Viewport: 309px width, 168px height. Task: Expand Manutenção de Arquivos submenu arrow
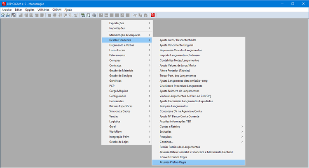point(150,35)
